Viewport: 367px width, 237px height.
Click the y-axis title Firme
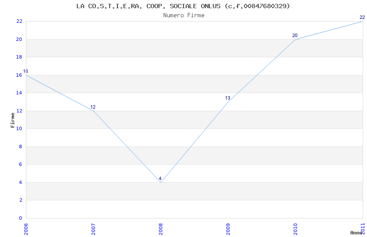13,120
